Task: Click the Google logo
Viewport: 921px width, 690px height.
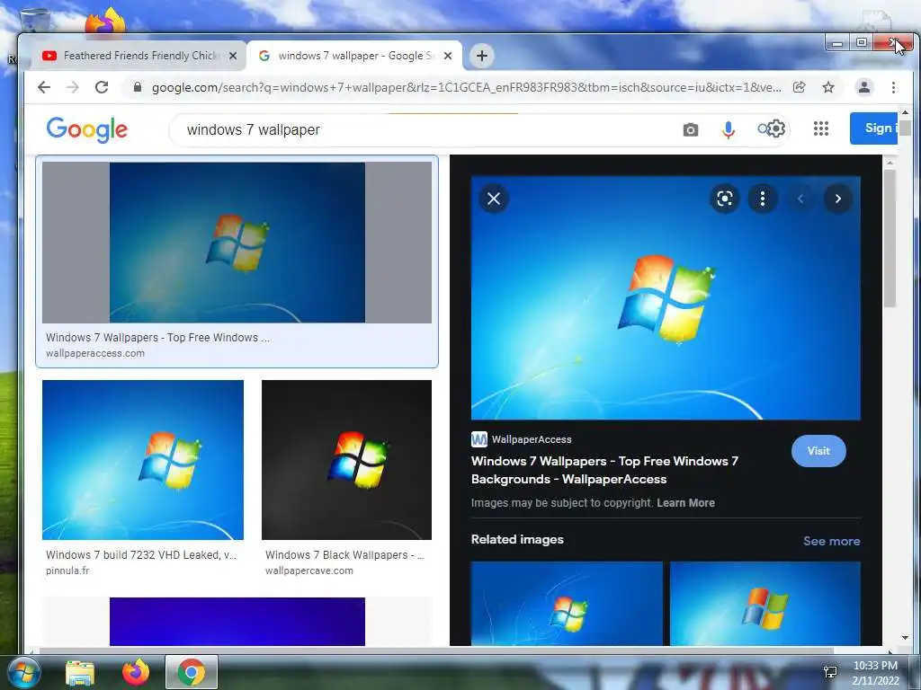Action: click(x=87, y=129)
